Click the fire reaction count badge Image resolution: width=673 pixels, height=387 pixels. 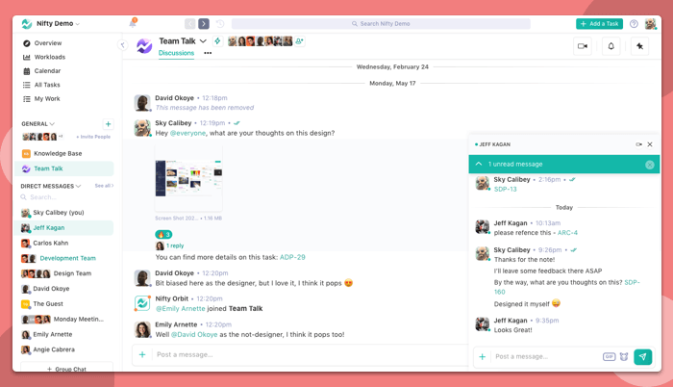click(163, 234)
